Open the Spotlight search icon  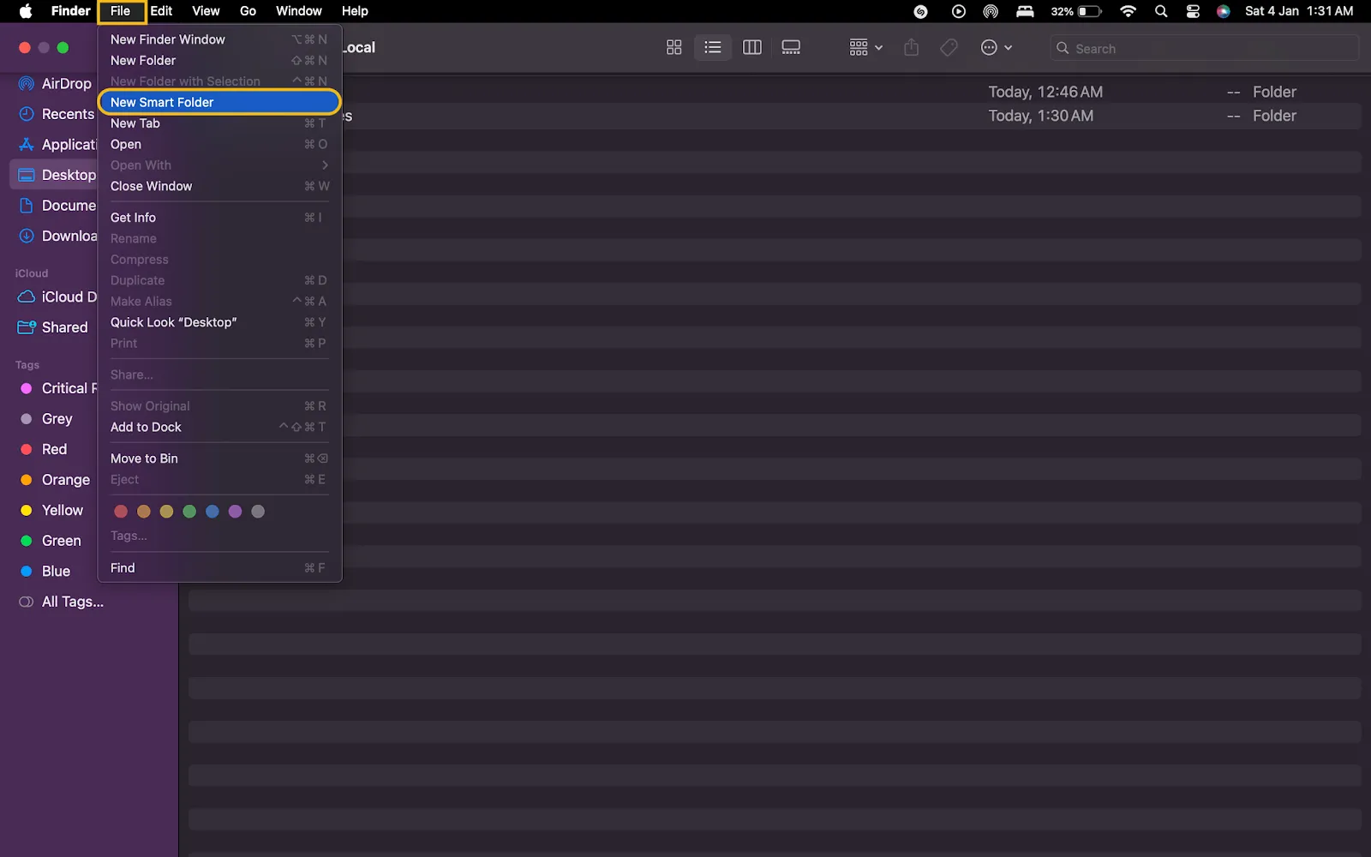(1161, 11)
